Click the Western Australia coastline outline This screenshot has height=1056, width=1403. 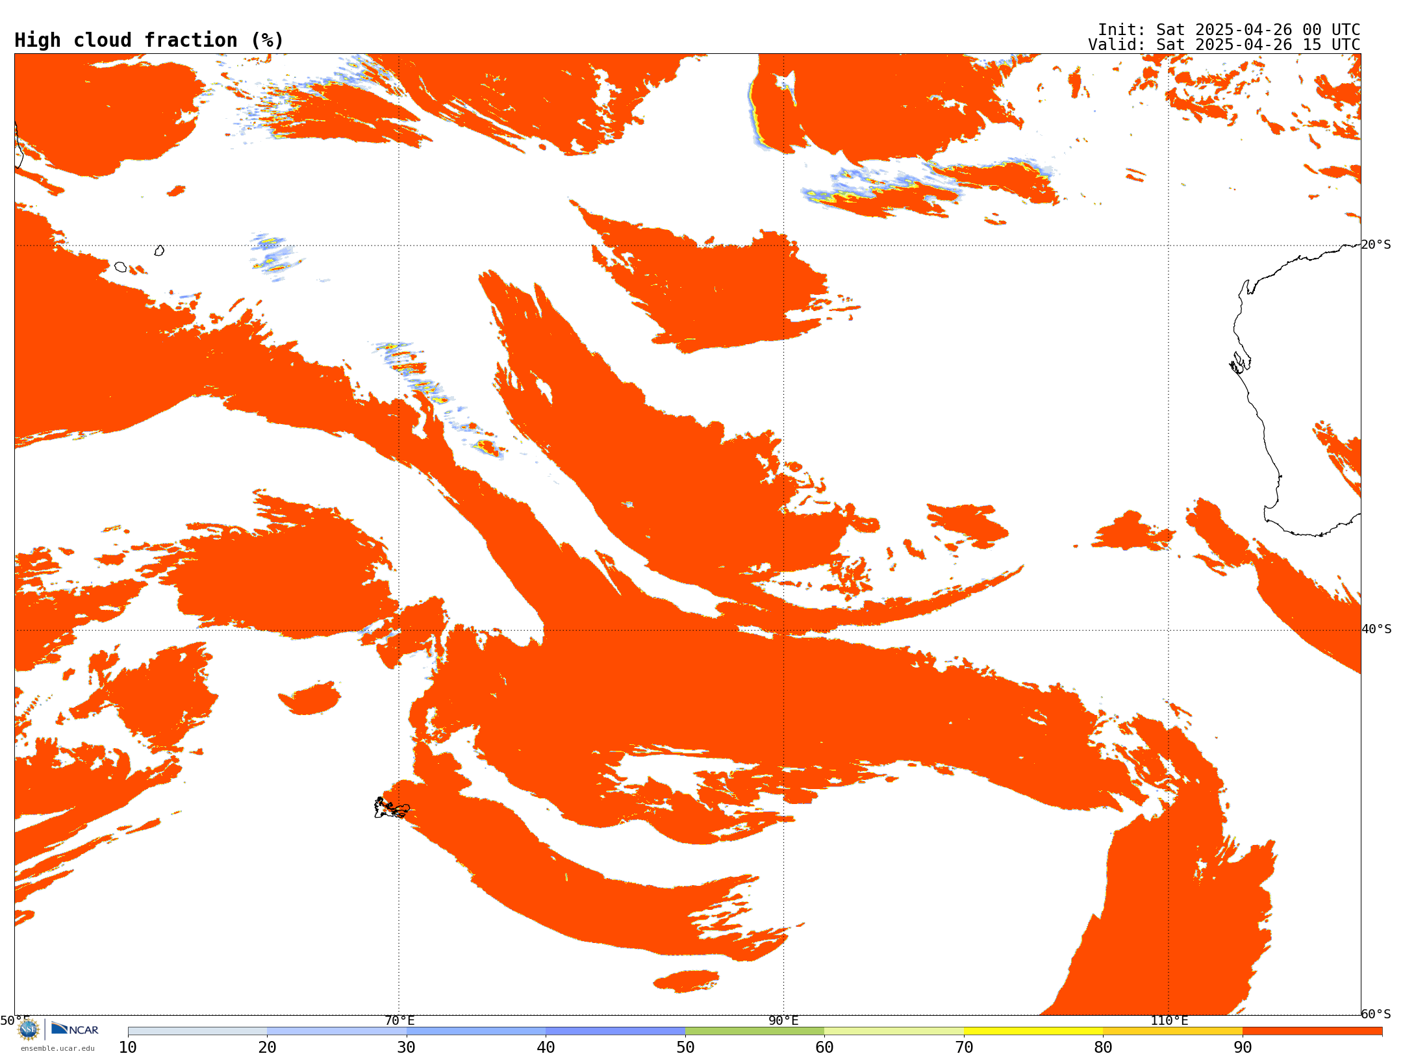(1295, 390)
